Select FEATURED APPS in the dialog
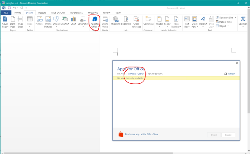Screen dimensions: 250x154 [155, 74]
